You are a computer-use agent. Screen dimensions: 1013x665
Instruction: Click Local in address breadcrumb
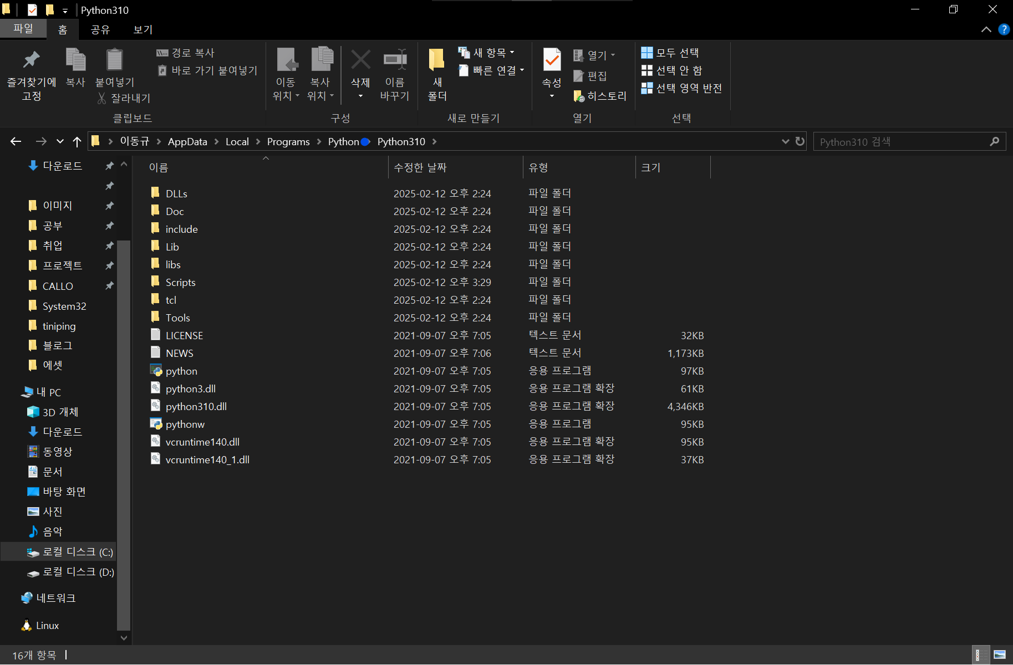(237, 141)
